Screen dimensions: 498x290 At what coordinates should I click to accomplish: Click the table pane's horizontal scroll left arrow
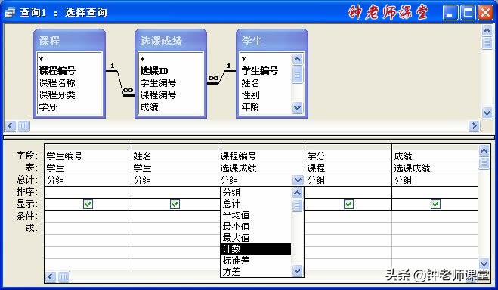click(x=10, y=126)
